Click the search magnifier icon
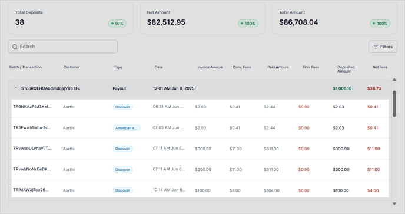This screenshot has width=405, height=214. click(x=15, y=47)
